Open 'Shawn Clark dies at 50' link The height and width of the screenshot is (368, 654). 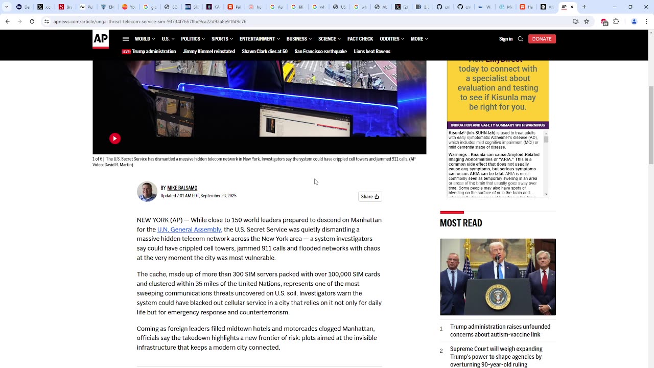click(265, 52)
